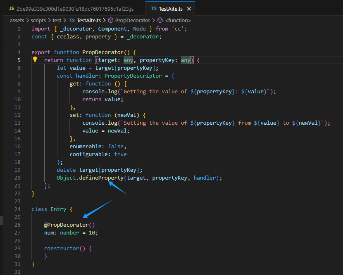Screen dimensions: 343x275
Task: Click the TS icon on the TestAite.ts tab
Action: pos(154,9)
